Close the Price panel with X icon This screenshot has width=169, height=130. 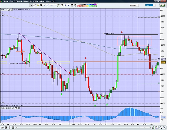coord(11,9)
